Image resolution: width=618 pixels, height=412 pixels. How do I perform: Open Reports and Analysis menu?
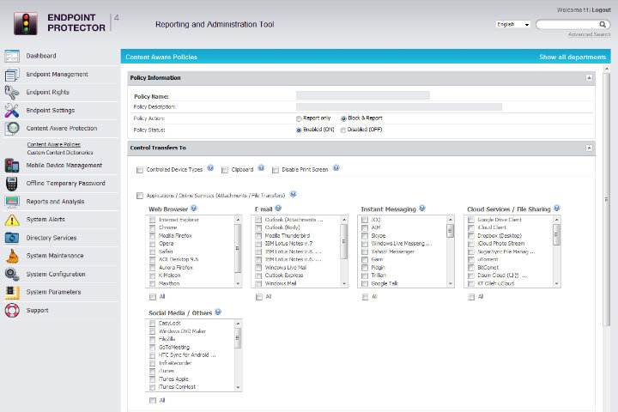coord(55,202)
